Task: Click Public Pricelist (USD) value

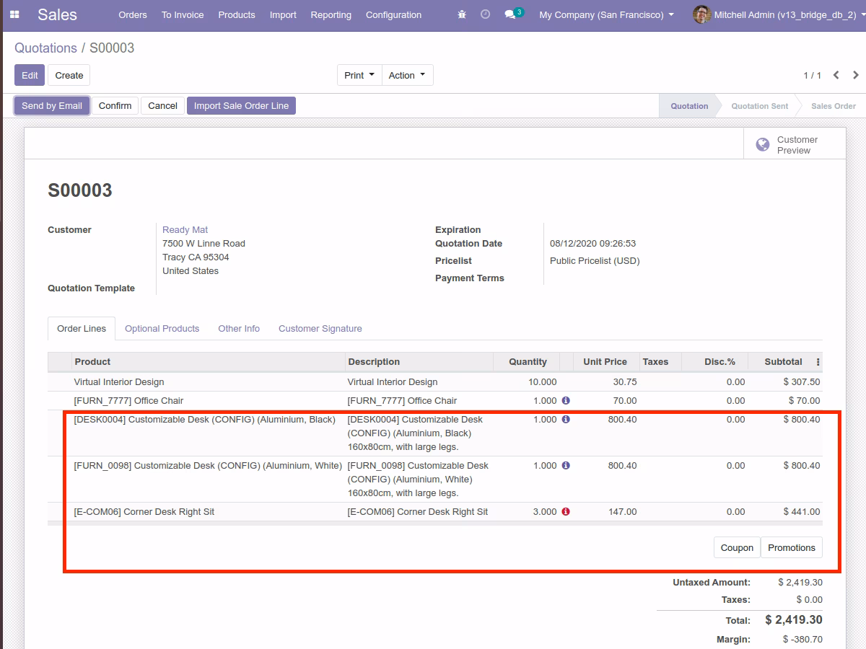Action: click(x=595, y=260)
